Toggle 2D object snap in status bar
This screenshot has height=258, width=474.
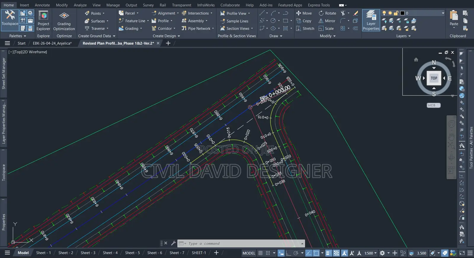316,253
